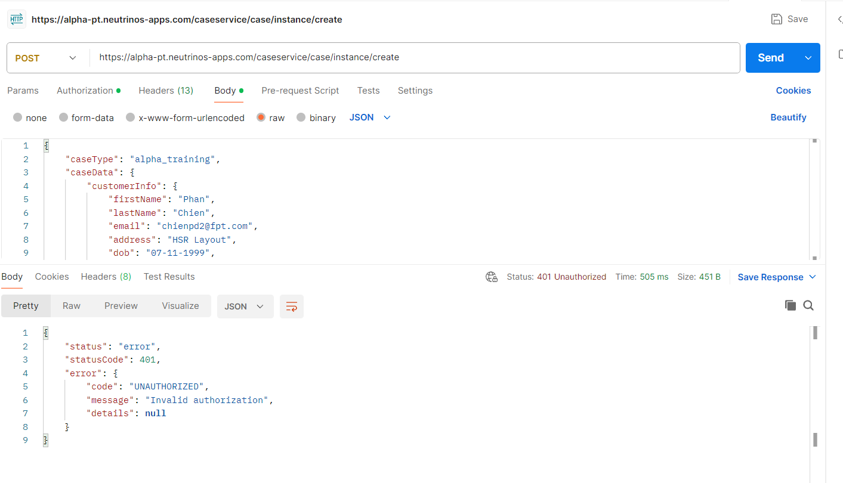Open the POST method dropdown
843x483 pixels.
click(46, 58)
